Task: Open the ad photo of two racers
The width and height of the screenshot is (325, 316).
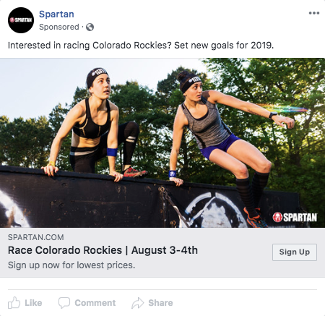Action: coord(162,142)
